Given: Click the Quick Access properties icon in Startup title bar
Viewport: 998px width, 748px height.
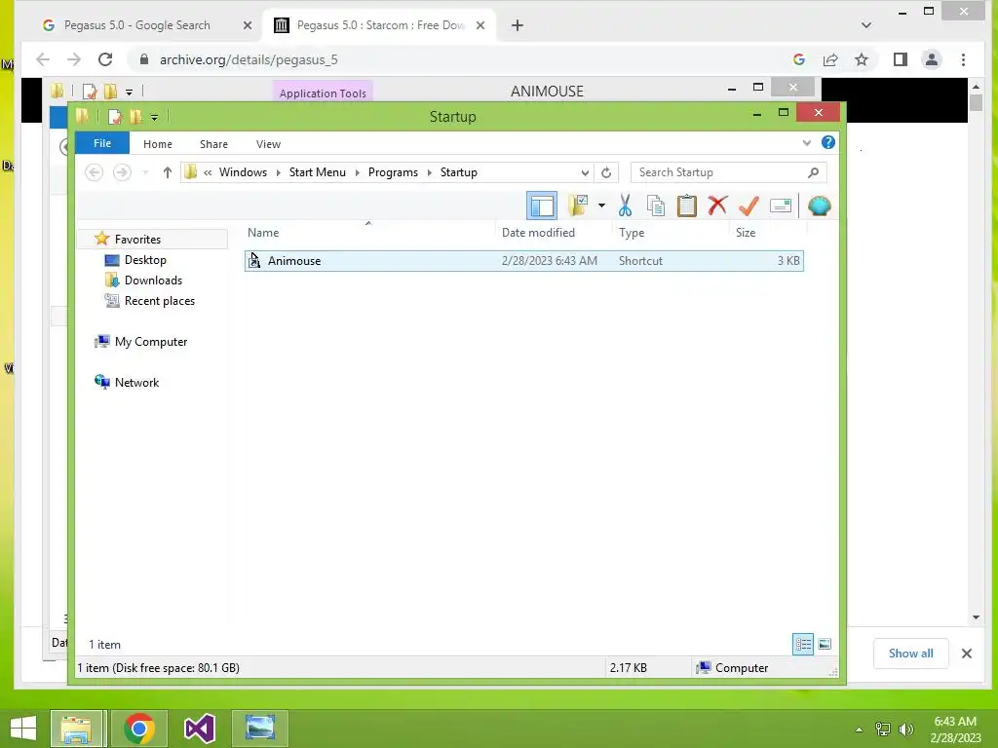Looking at the screenshot, I should tap(115, 117).
